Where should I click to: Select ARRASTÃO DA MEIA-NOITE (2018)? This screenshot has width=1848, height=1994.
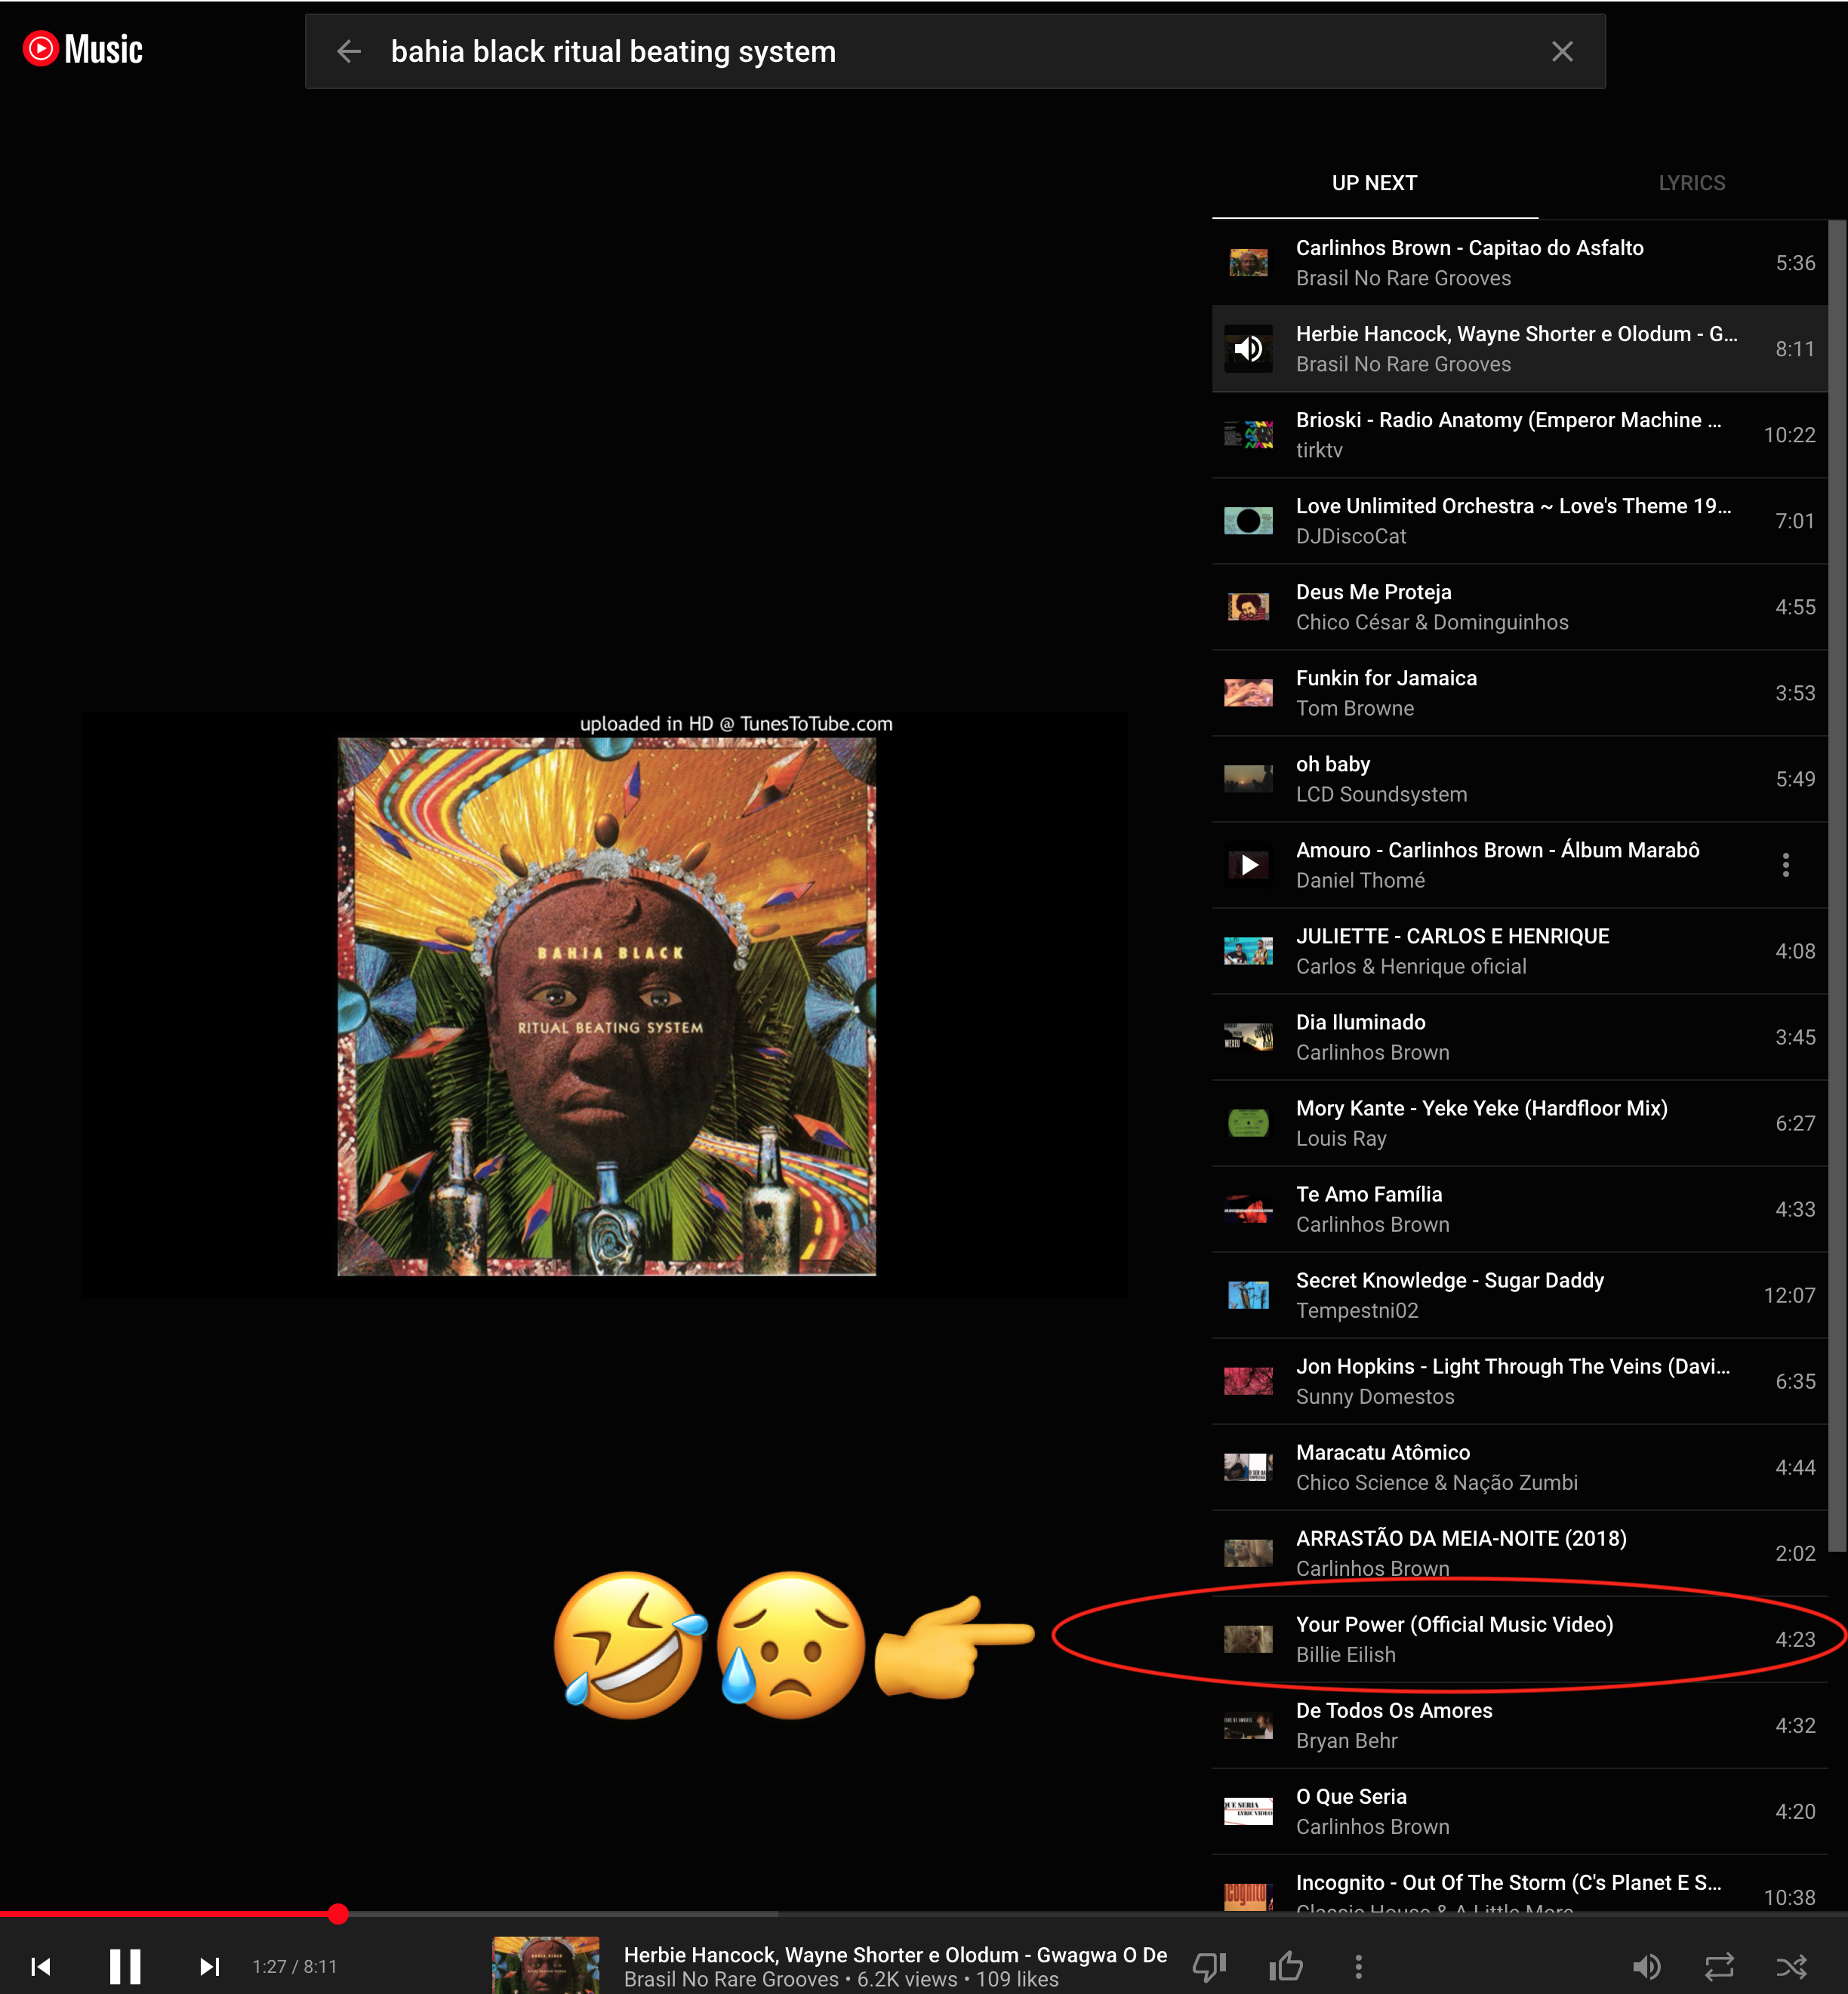1519,1553
